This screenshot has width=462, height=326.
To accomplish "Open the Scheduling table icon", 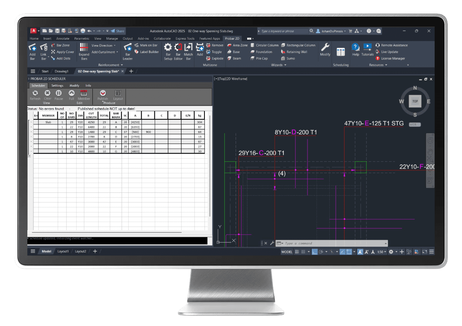I will [341, 52].
